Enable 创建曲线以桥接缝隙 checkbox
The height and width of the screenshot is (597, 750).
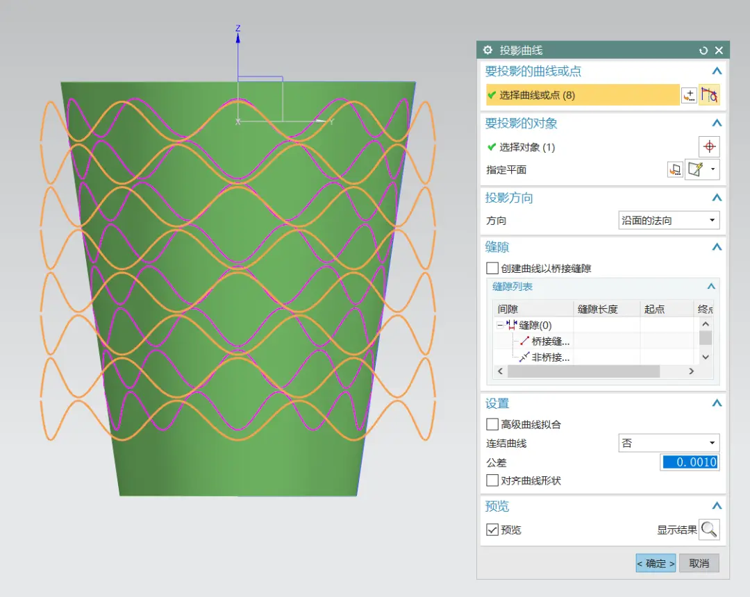[x=492, y=268]
